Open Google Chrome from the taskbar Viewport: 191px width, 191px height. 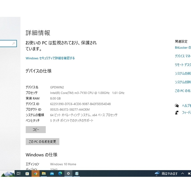pyautogui.click(x=36, y=173)
